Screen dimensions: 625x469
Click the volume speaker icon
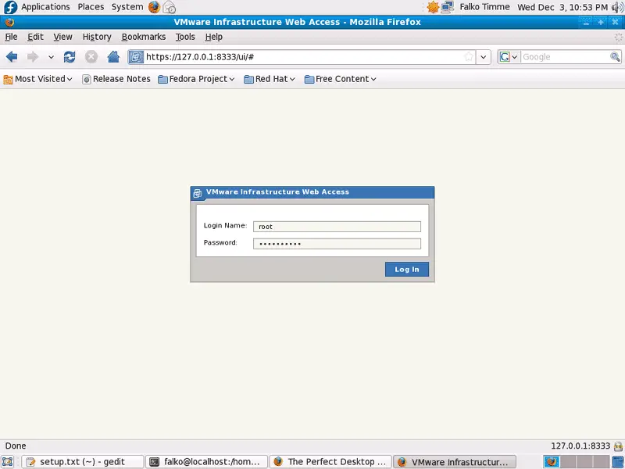tap(617, 7)
